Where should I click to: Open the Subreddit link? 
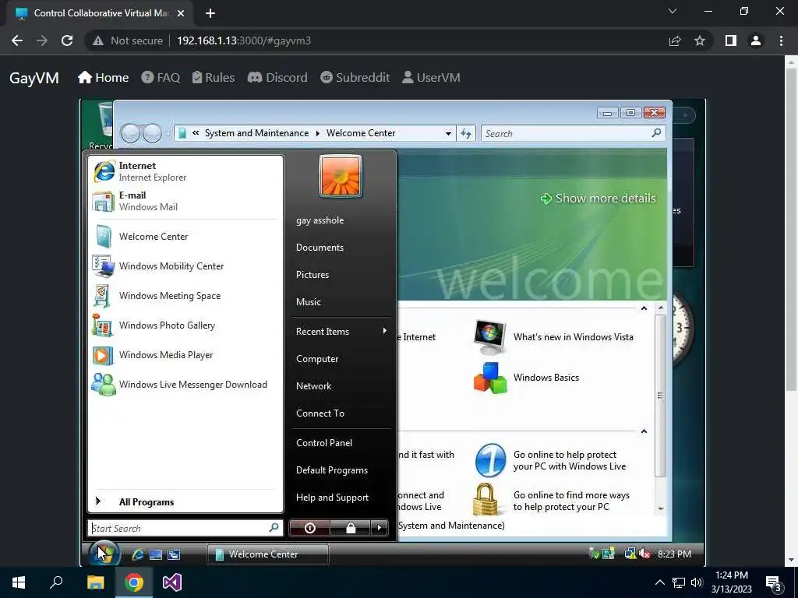[x=355, y=77]
